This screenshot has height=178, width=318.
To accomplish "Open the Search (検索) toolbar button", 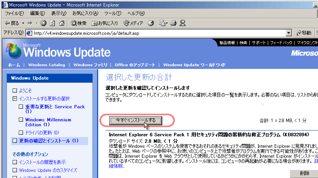I will tap(79, 23).
